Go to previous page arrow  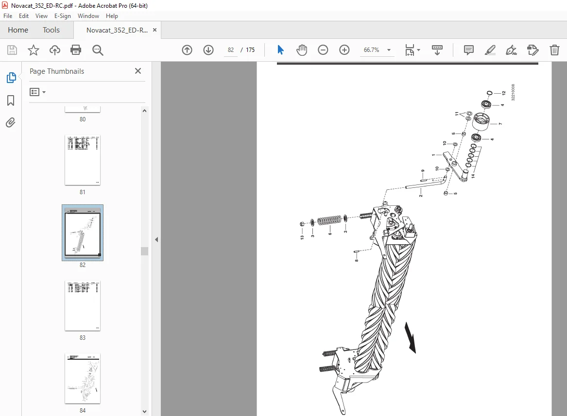[187, 50]
